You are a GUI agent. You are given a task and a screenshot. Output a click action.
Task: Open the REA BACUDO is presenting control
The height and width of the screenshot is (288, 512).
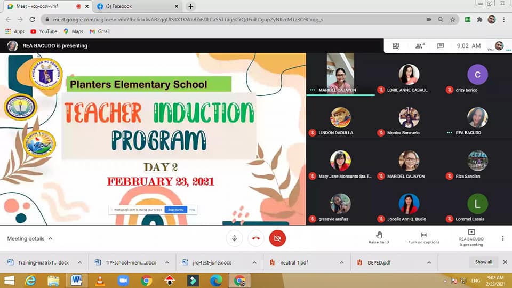click(471, 238)
